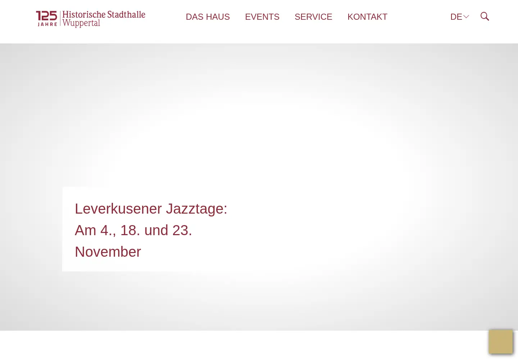Open the EVENTS menu
Screen dimensions: 518x359
262,17
